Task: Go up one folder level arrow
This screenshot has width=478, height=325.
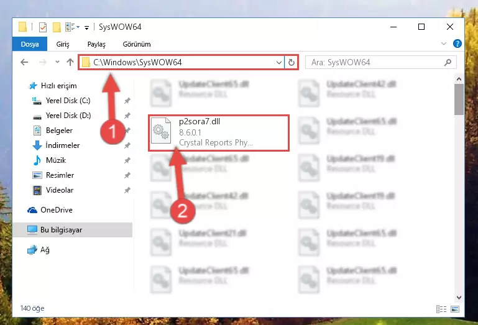Action: (x=70, y=62)
